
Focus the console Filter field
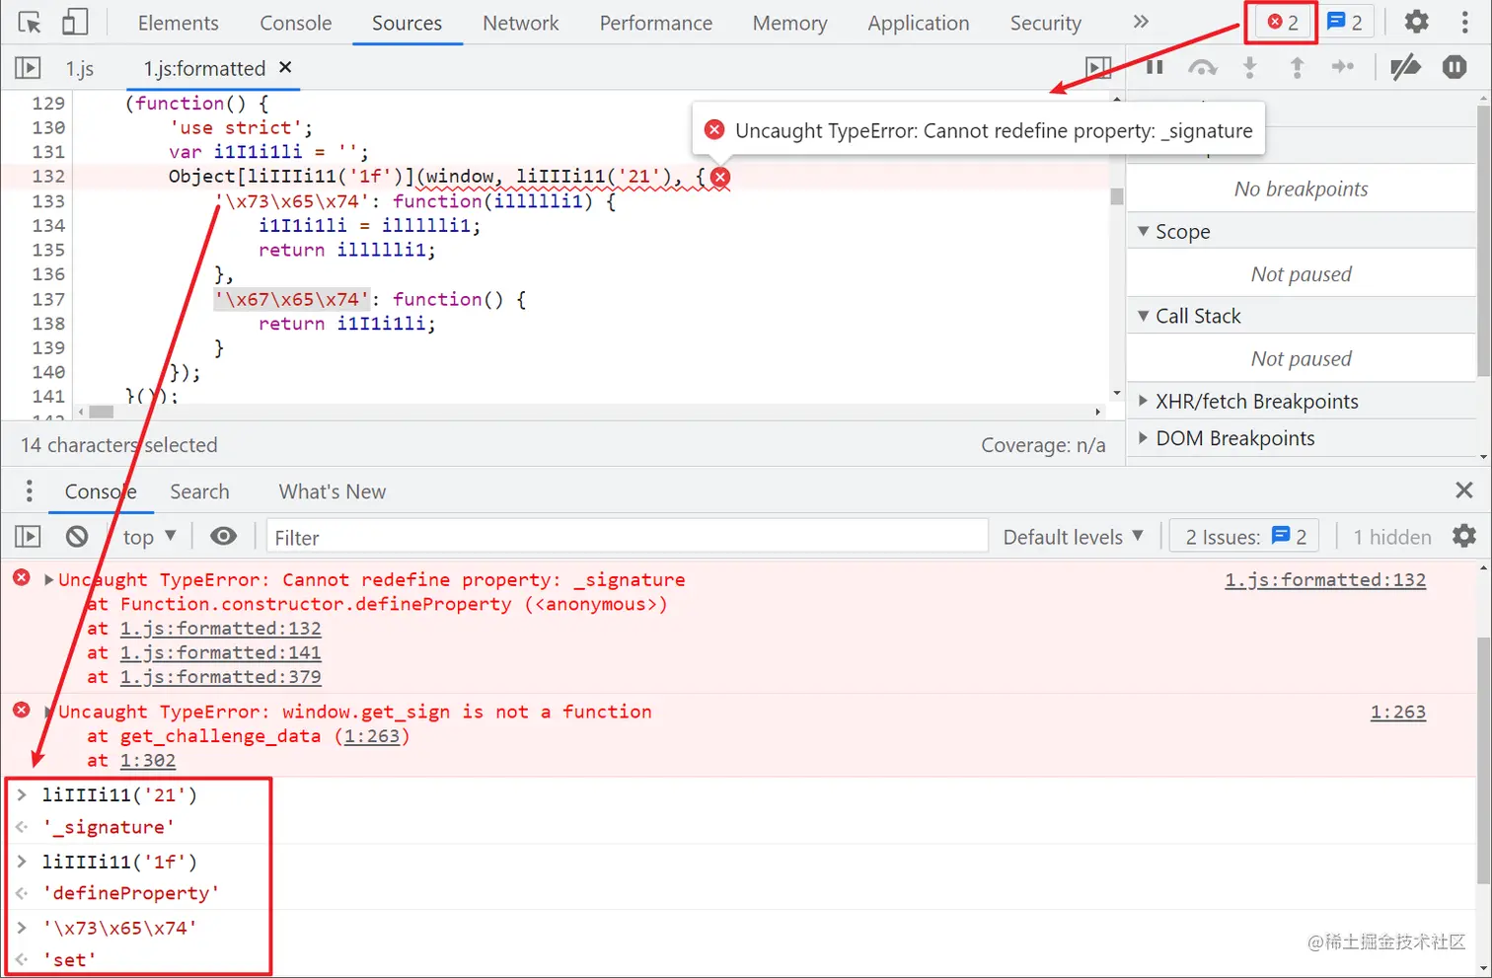click(x=627, y=537)
